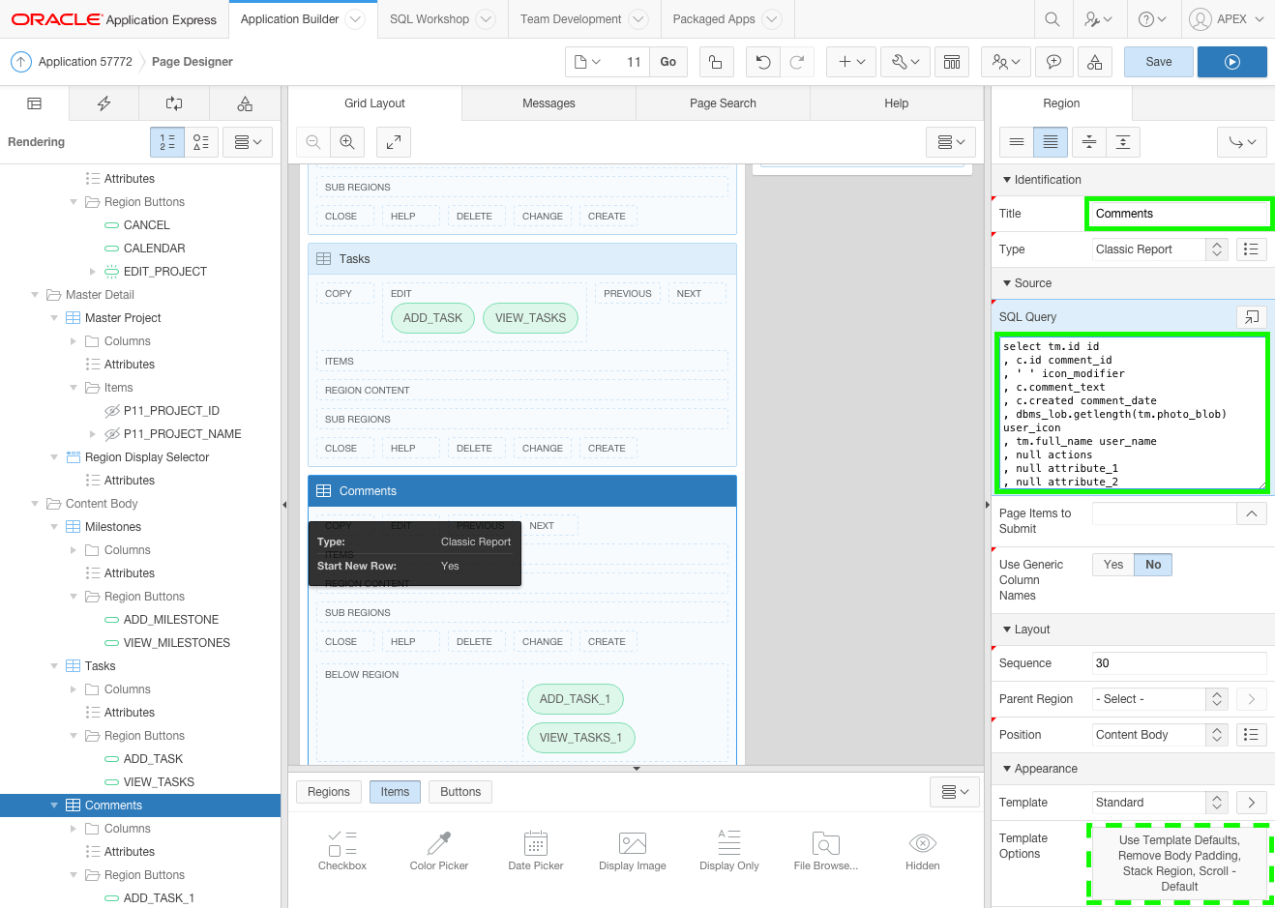The width and height of the screenshot is (1275, 908).
Task: Open the Shared Components icon
Action: pyautogui.click(x=1094, y=62)
